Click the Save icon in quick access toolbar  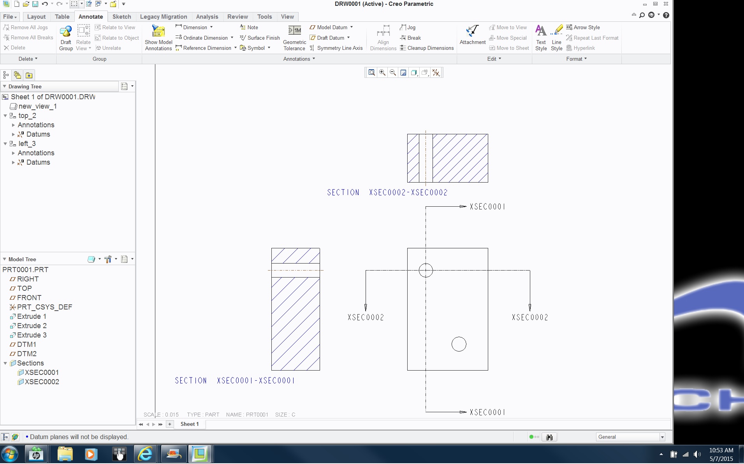pyautogui.click(x=35, y=4)
